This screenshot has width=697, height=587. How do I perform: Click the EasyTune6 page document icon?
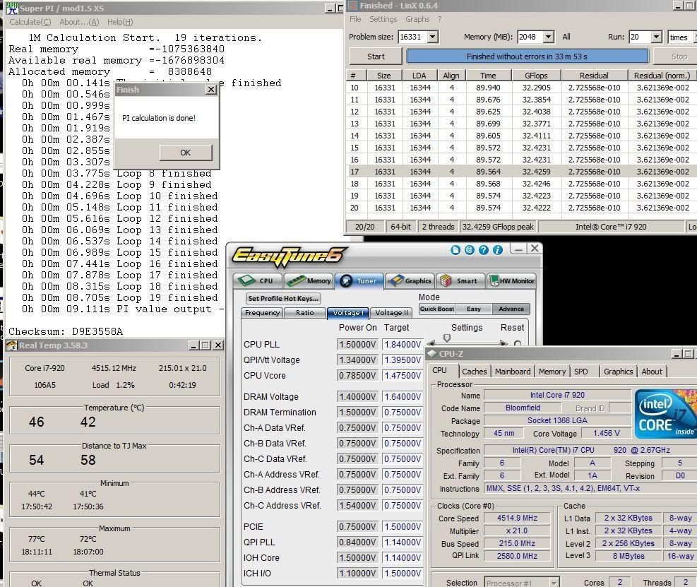tap(455, 250)
